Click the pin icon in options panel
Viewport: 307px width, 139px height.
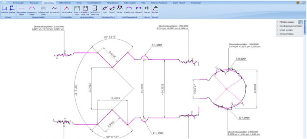[300, 22]
